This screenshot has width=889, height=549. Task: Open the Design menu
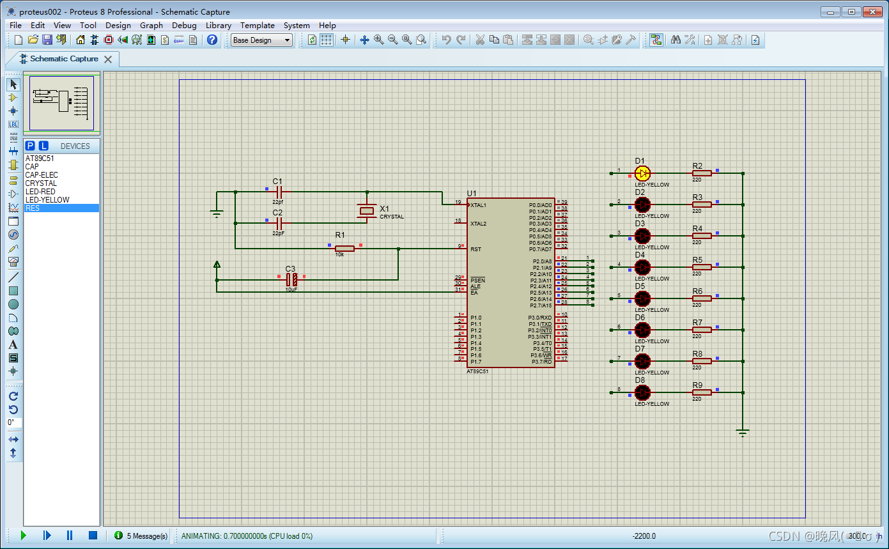(x=118, y=26)
